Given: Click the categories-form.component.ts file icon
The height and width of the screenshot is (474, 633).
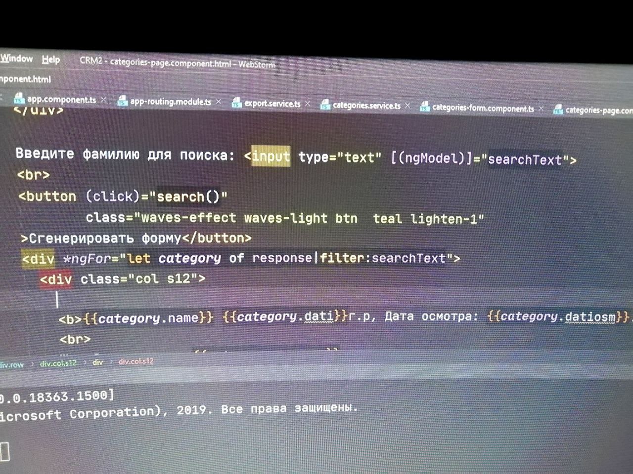Looking at the screenshot, I should point(424,107).
